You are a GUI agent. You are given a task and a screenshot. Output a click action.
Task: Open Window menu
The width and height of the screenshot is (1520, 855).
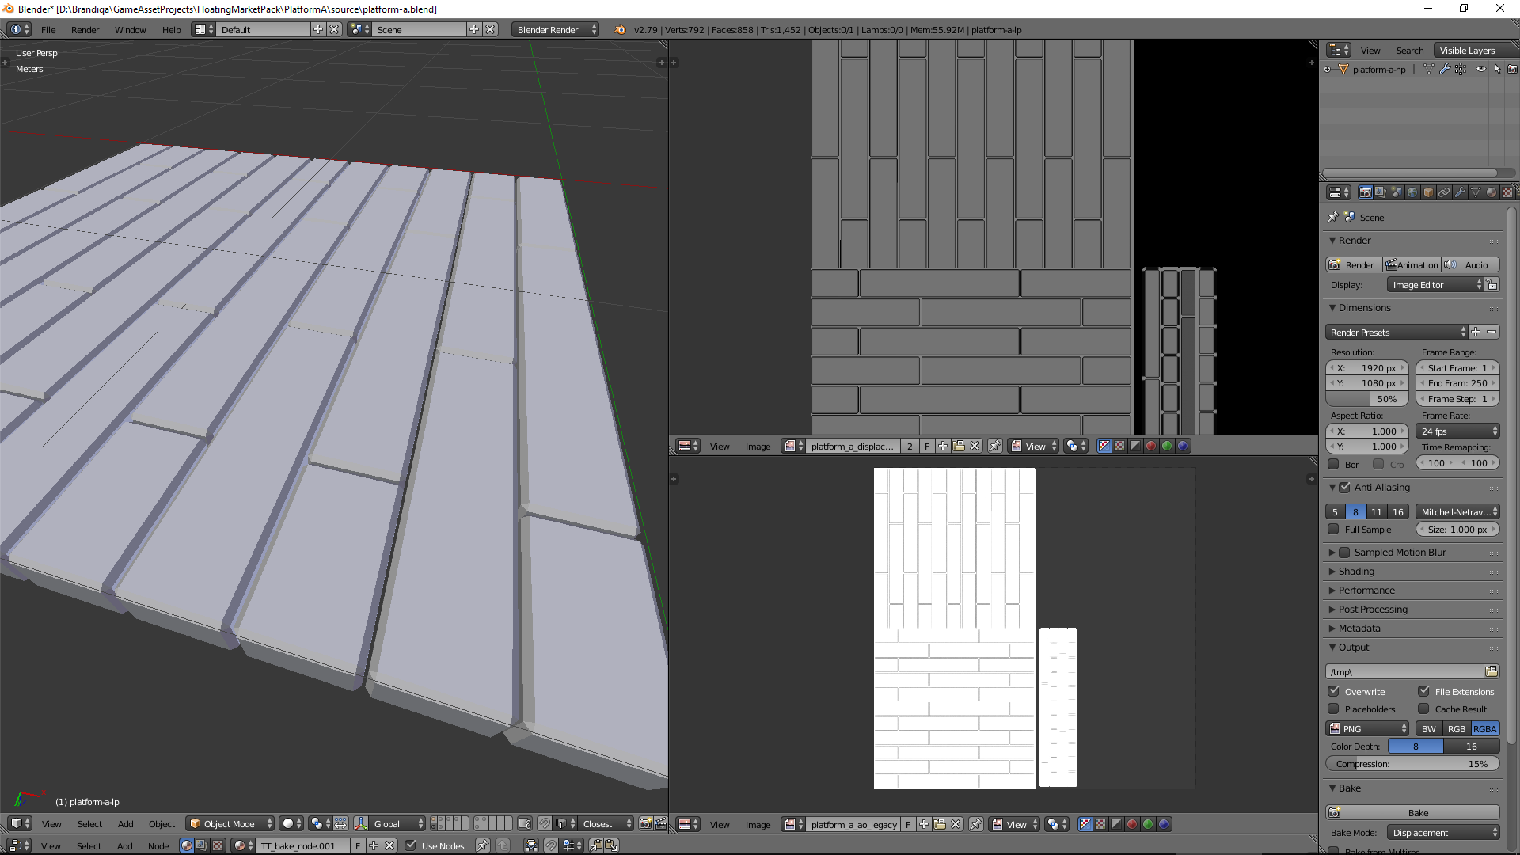tap(130, 30)
